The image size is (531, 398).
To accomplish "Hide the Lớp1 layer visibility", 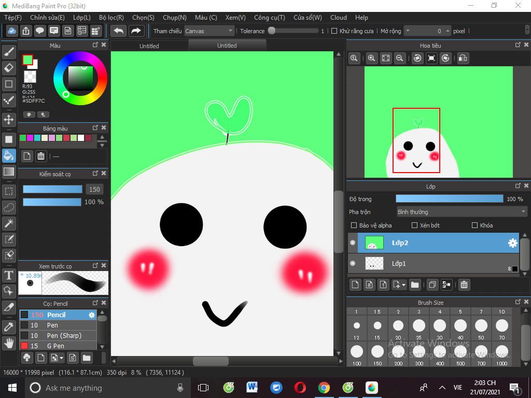I will coord(353,264).
